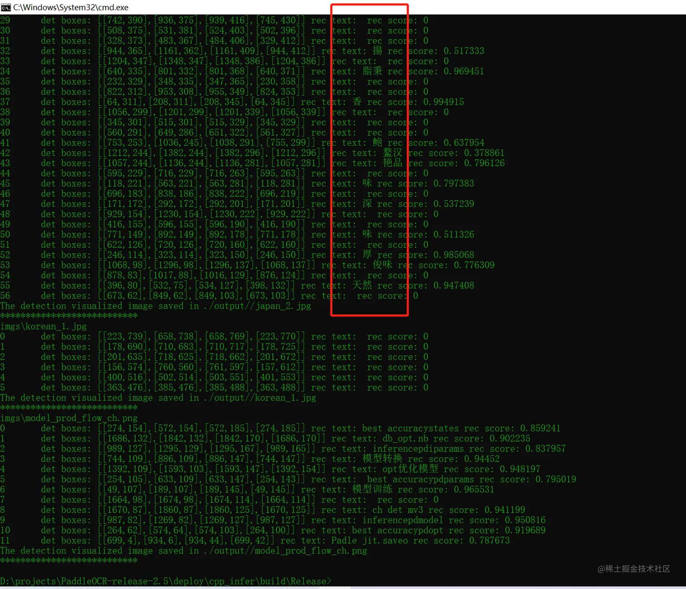This screenshot has height=589, width=686.
Task: Select rec score value 0.796126
Action: pyautogui.click(x=484, y=163)
